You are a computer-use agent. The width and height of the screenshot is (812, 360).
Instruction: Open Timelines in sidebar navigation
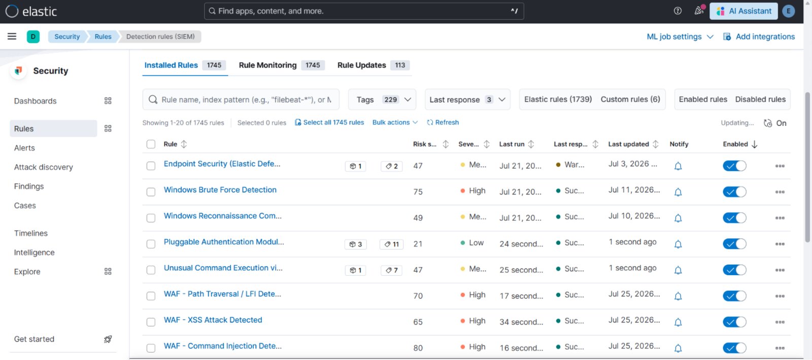[x=31, y=233]
